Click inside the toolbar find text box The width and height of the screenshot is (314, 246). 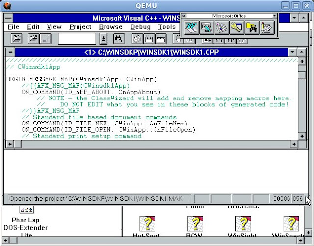[x=77, y=39]
